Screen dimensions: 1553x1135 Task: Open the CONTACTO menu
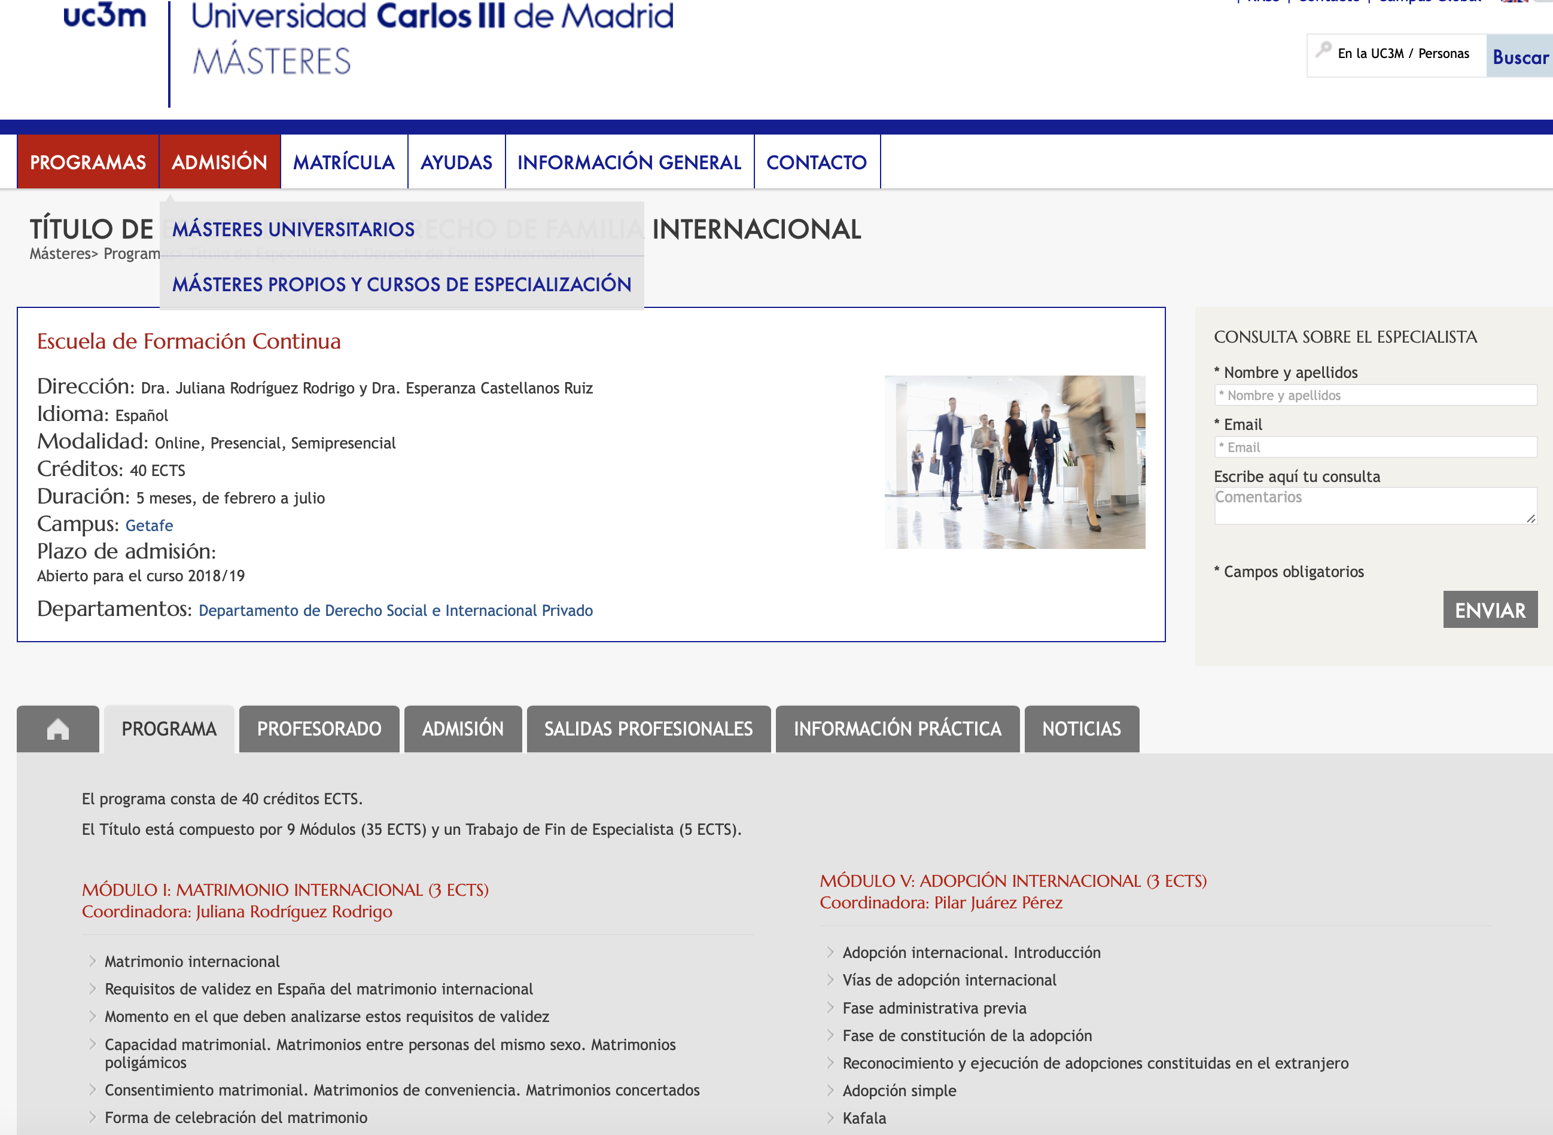(x=817, y=162)
